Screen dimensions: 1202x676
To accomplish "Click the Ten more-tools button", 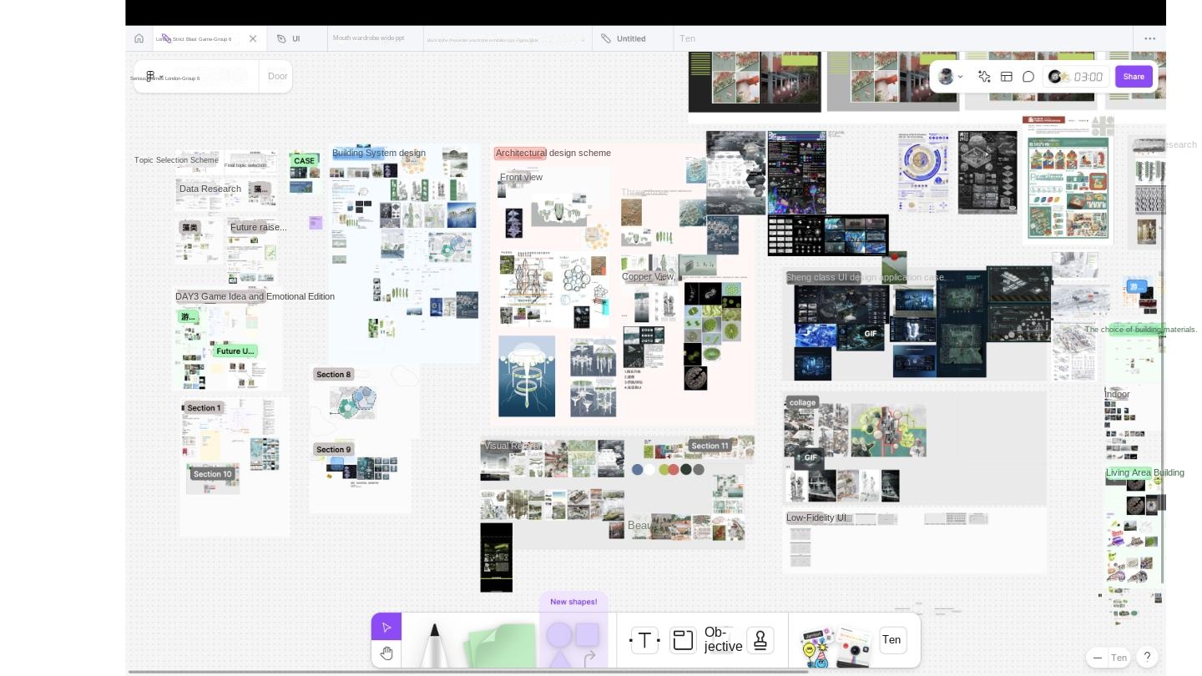I will click(892, 640).
